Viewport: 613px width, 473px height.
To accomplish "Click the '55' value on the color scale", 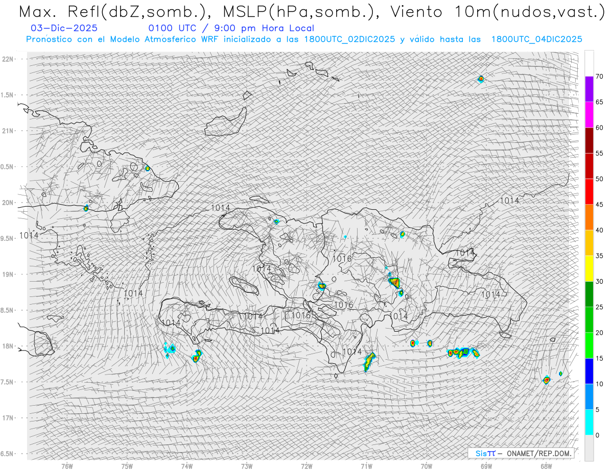I will 599,153.
